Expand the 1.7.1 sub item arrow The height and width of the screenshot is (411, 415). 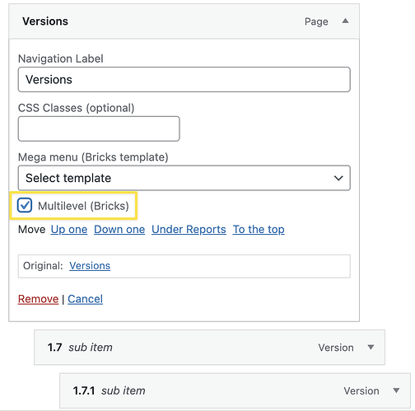pos(396,390)
